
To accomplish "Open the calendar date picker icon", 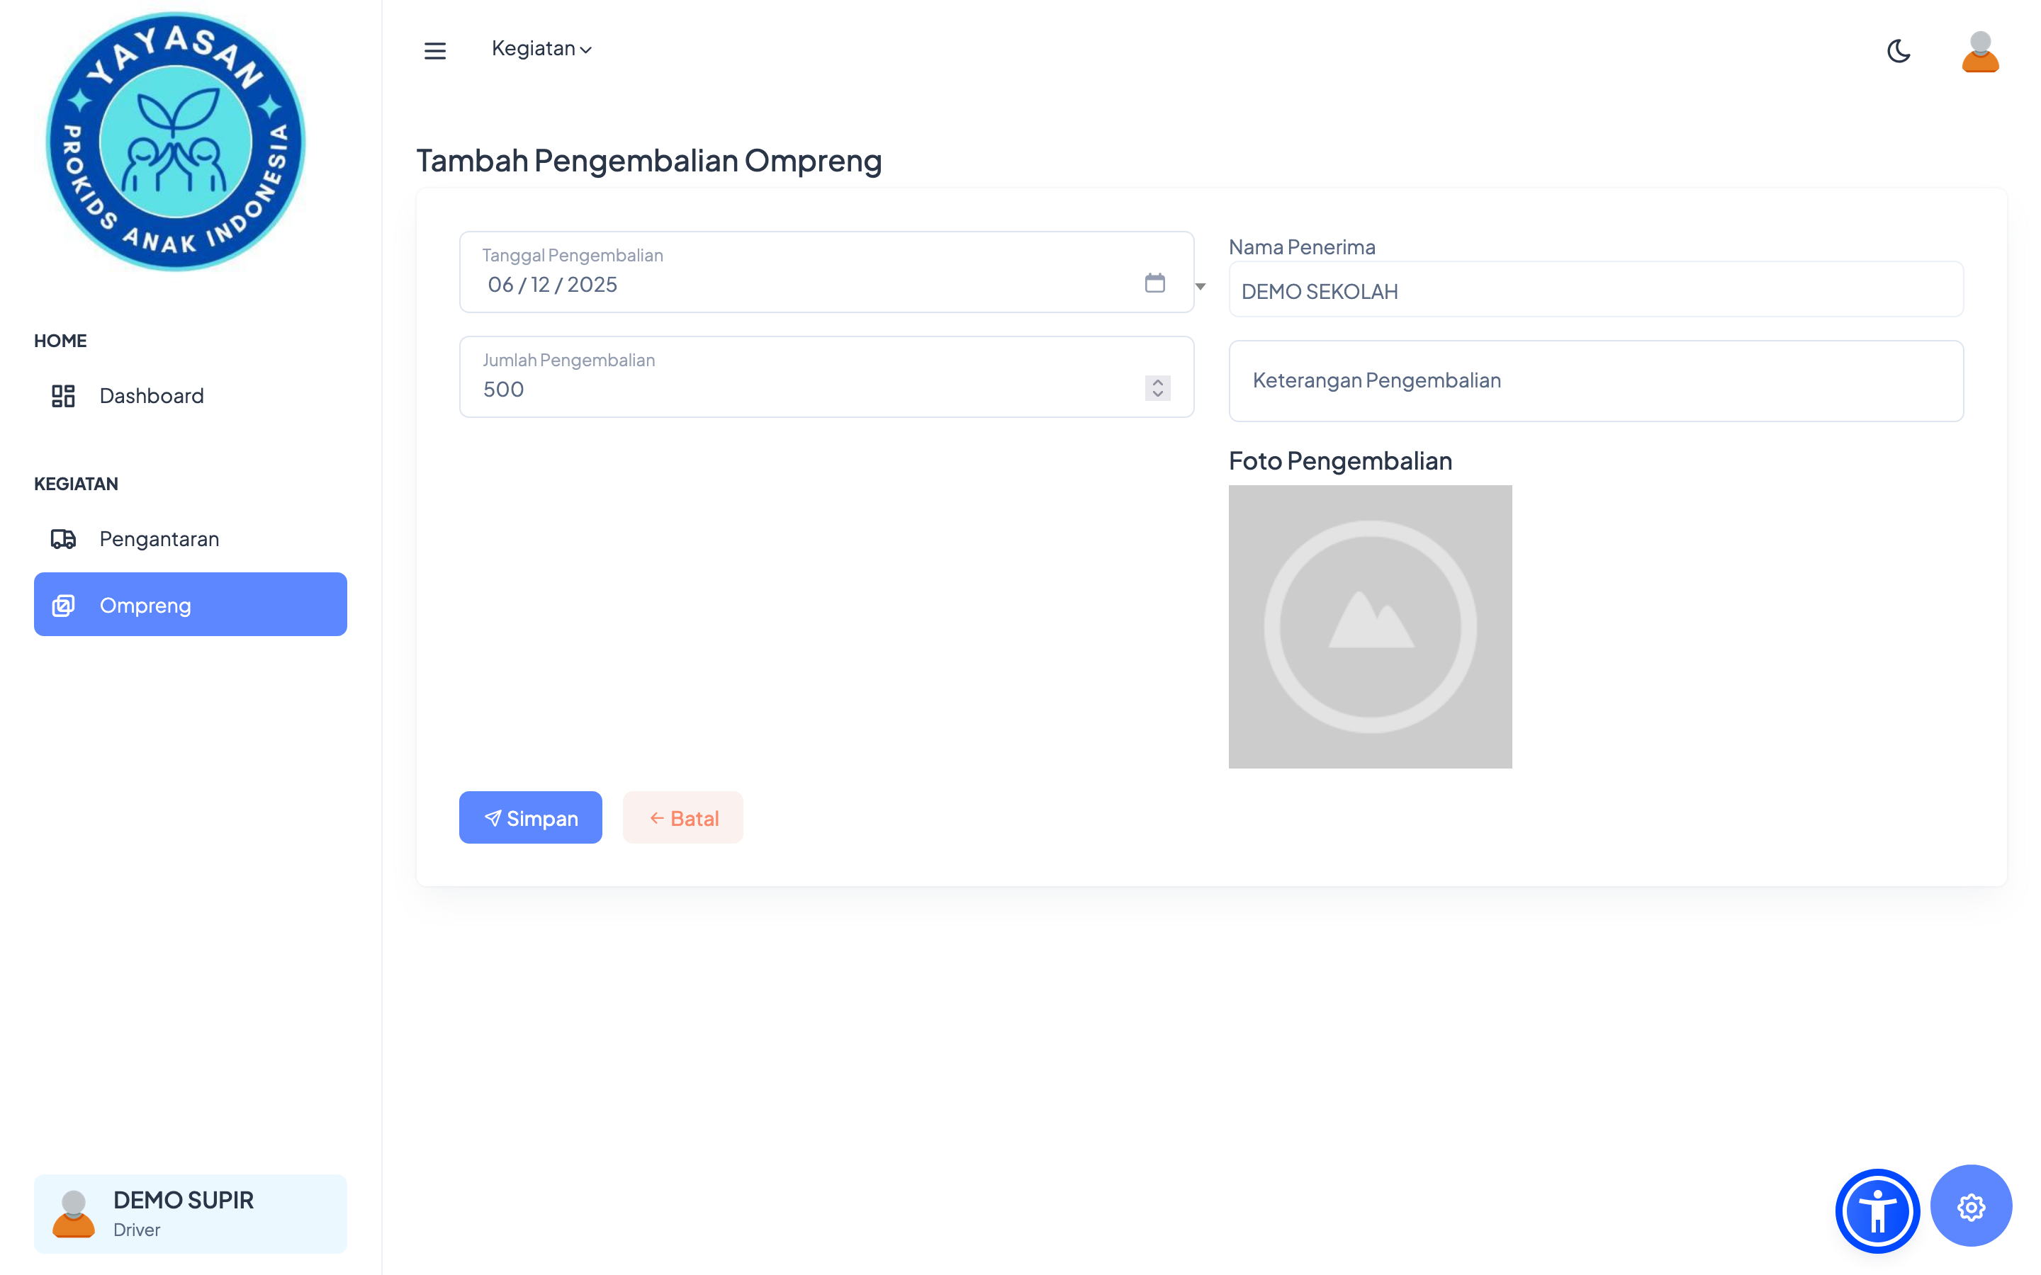I will pos(1154,283).
